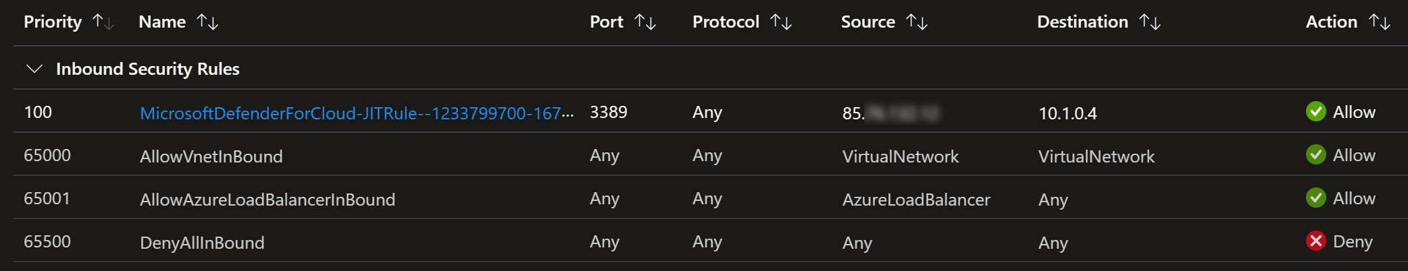Click green check icon for AllowVnetInBound

(x=1315, y=154)
